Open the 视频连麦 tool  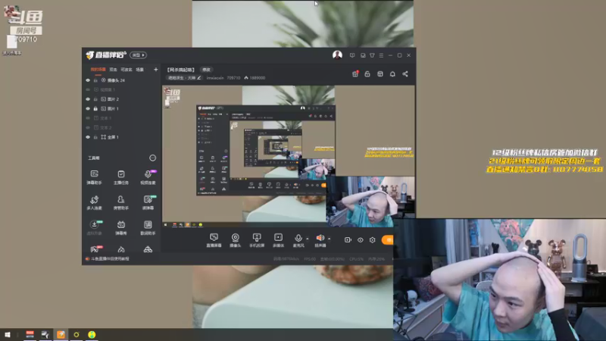coord(148,177)
